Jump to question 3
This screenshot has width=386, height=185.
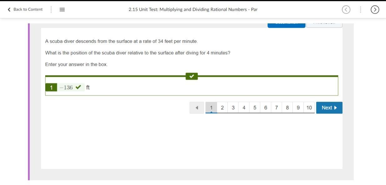click(233, 108)
